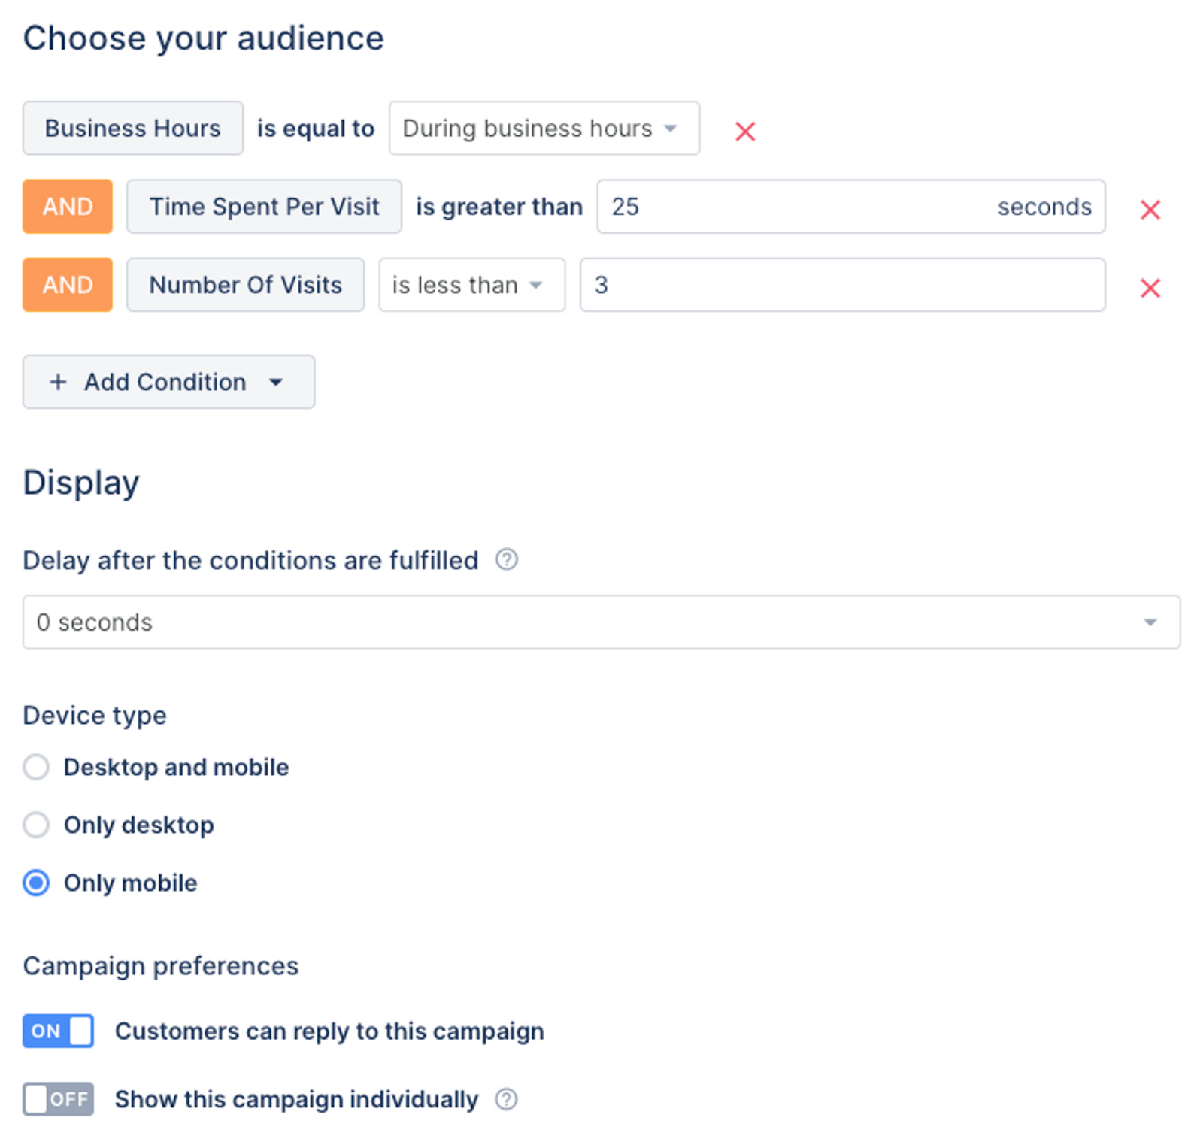Select the Only mobile radio button
Image resolution: width=1203 pixels, height=1148 pixels.
(36, 883)
